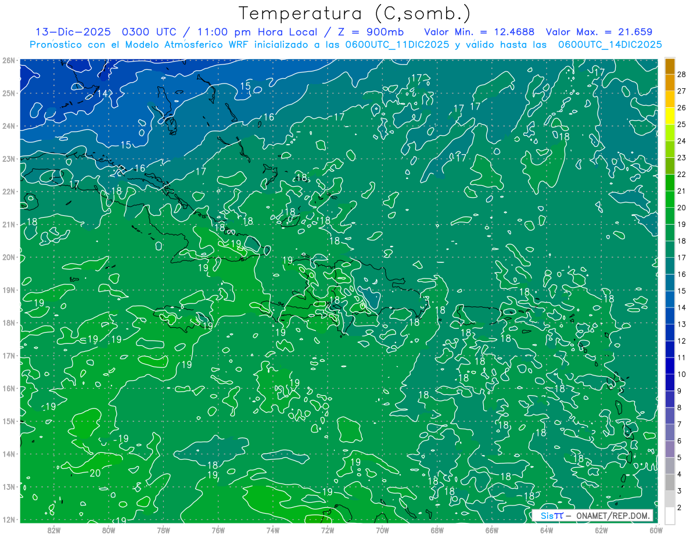Click the "60W" longitude axis label

tap(656, 530)
